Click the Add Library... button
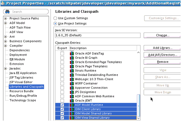 162,48
